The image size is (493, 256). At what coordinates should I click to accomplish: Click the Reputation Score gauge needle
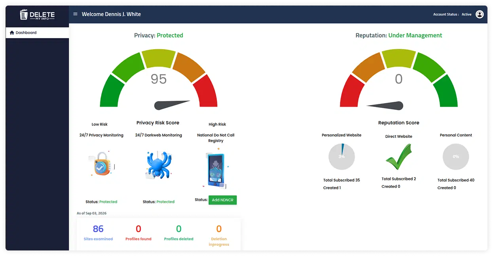coord(385,105)
